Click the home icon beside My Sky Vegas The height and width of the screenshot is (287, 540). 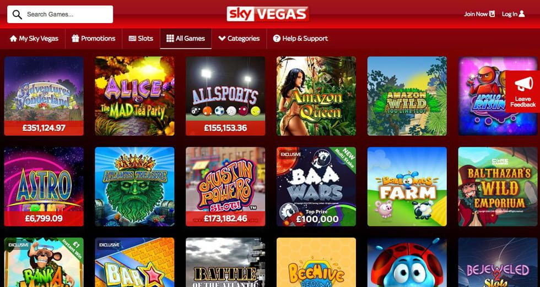coord(13,38)
